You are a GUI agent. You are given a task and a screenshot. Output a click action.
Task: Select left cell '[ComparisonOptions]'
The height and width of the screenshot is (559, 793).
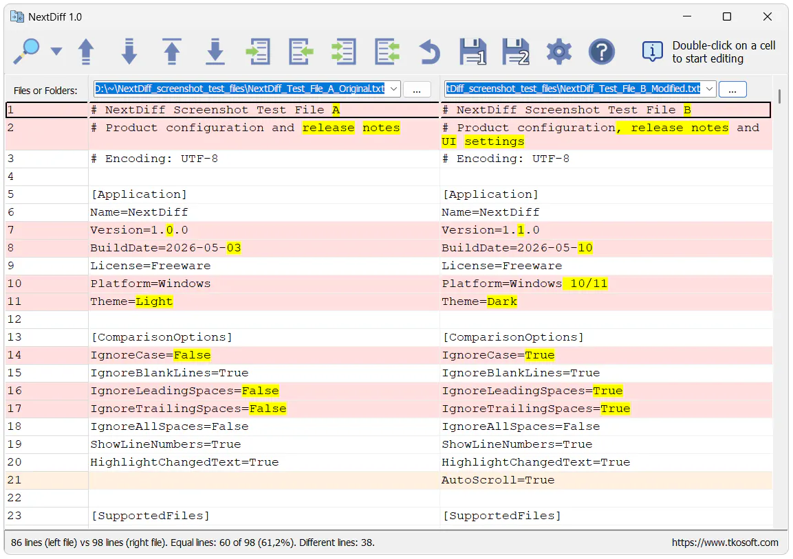point(263,337)
